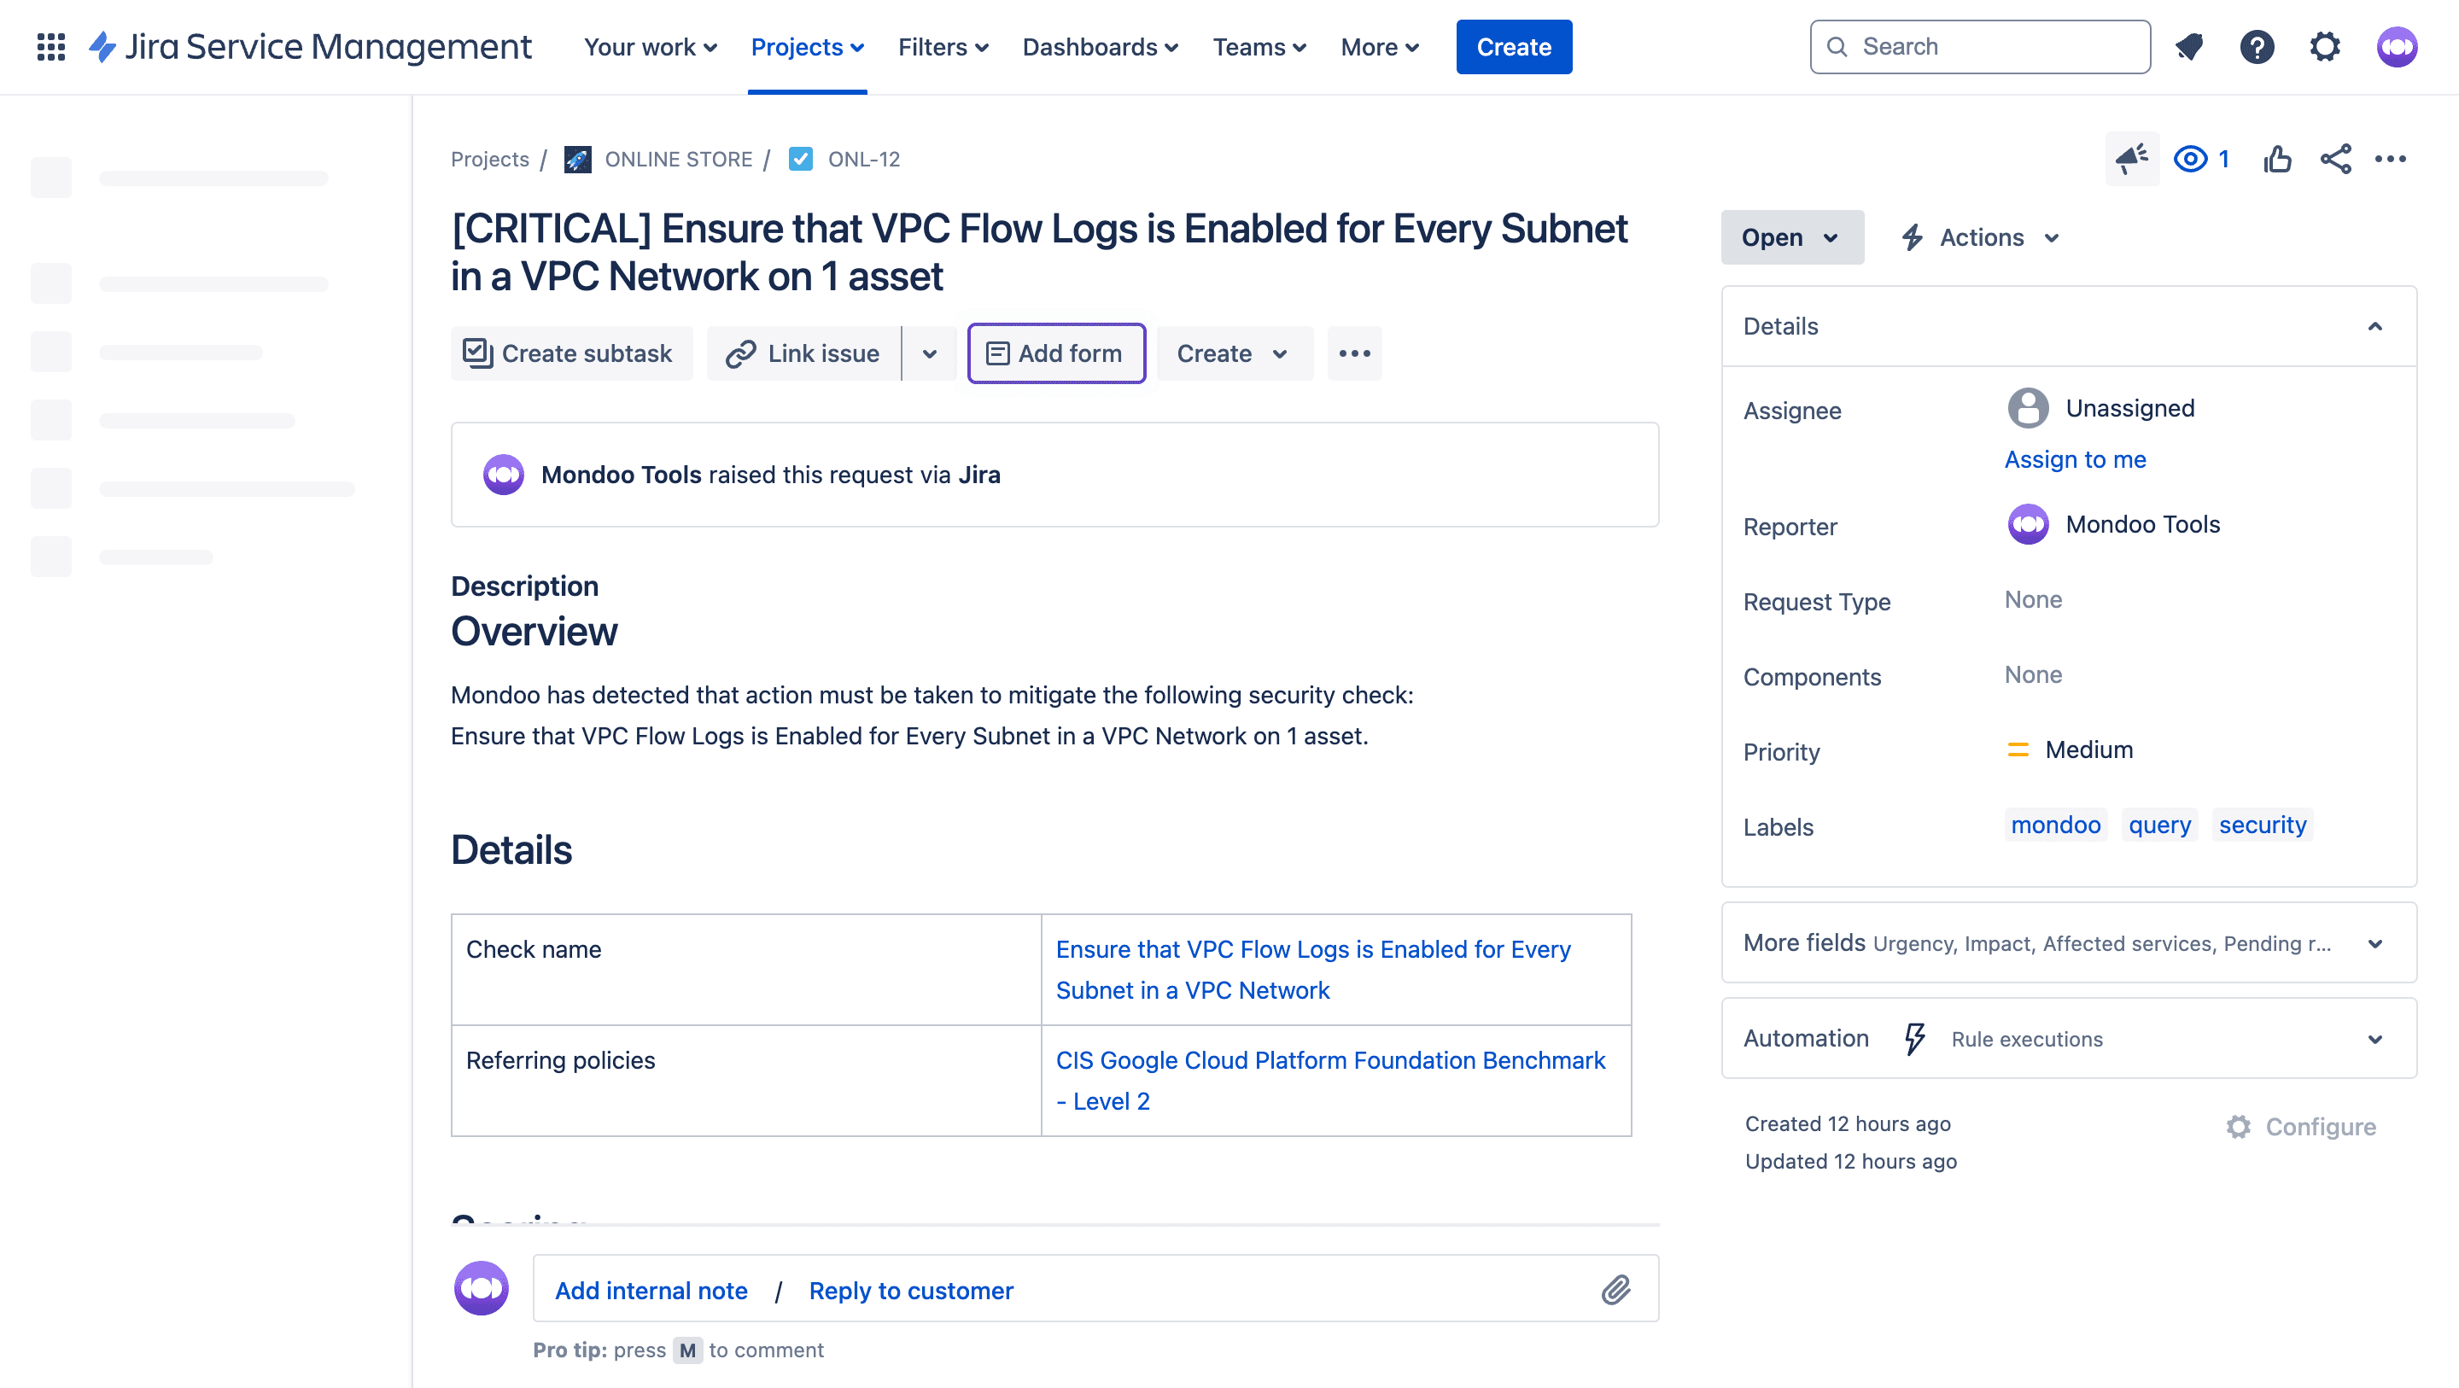
Task: Click the help question mark icon
Action: coord(2257,46)
